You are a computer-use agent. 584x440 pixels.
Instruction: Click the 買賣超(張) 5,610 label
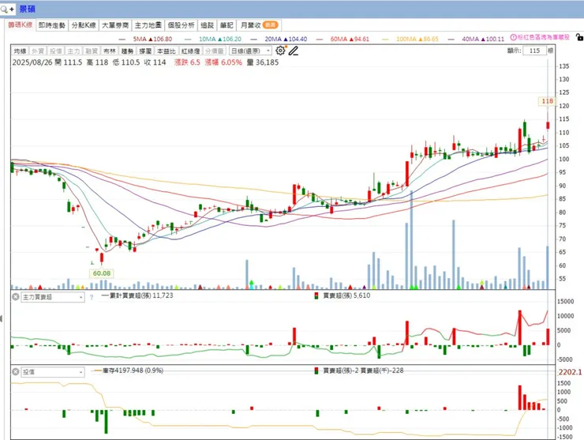coord(346,295)
